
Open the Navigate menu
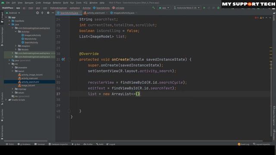click(x=29, y=3)
